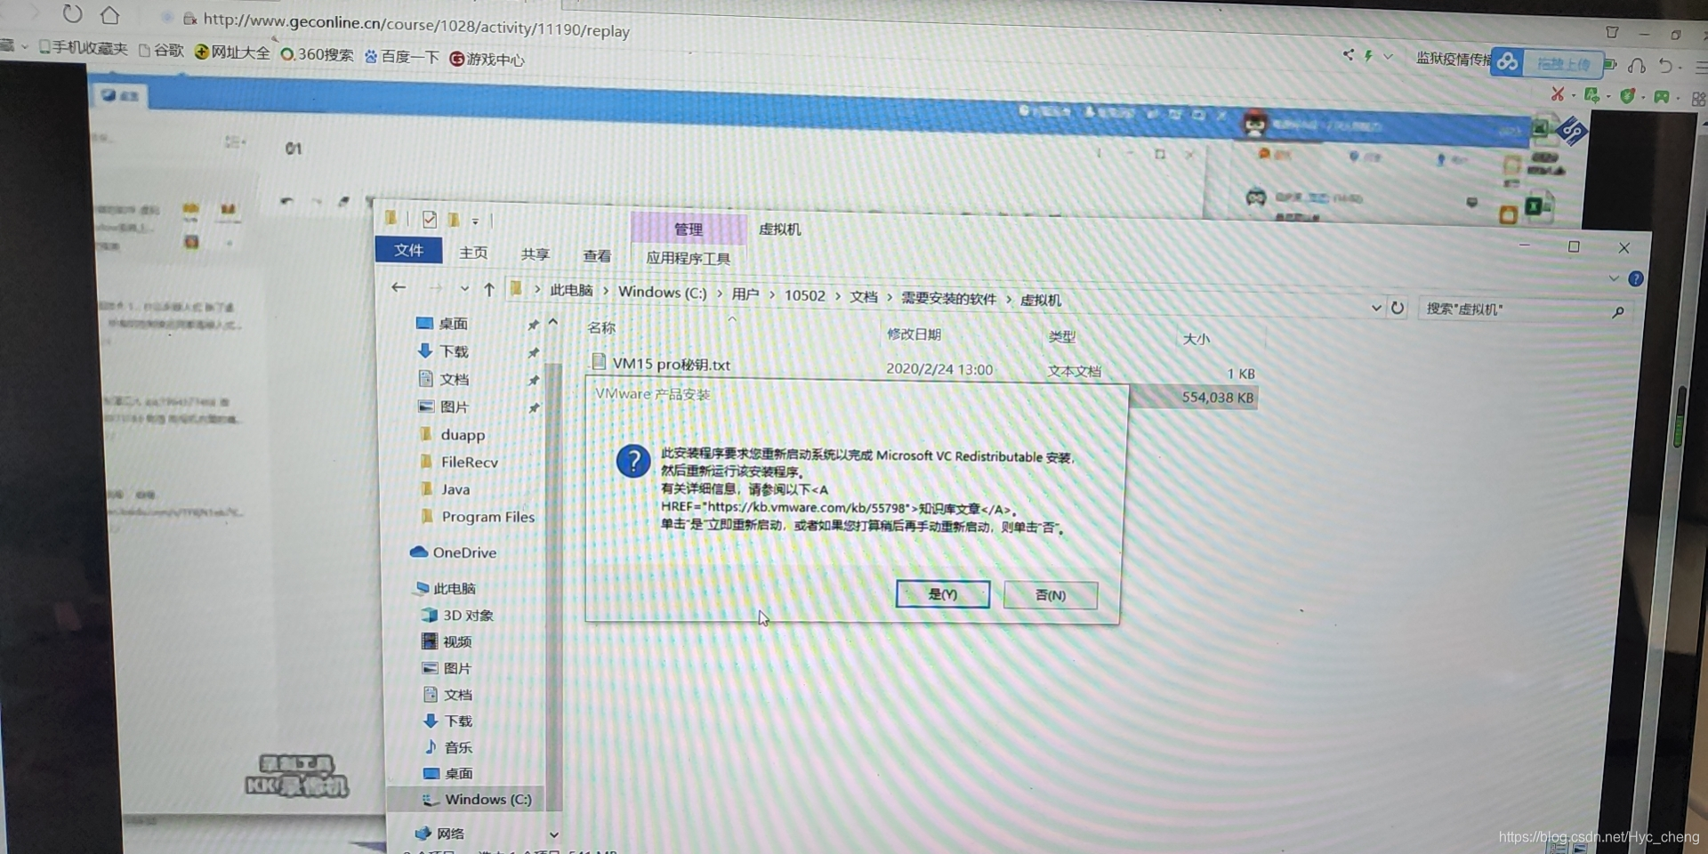Open pinned 下载 in Quick access
Screen dimensions: 1708x854
[454, 351]
